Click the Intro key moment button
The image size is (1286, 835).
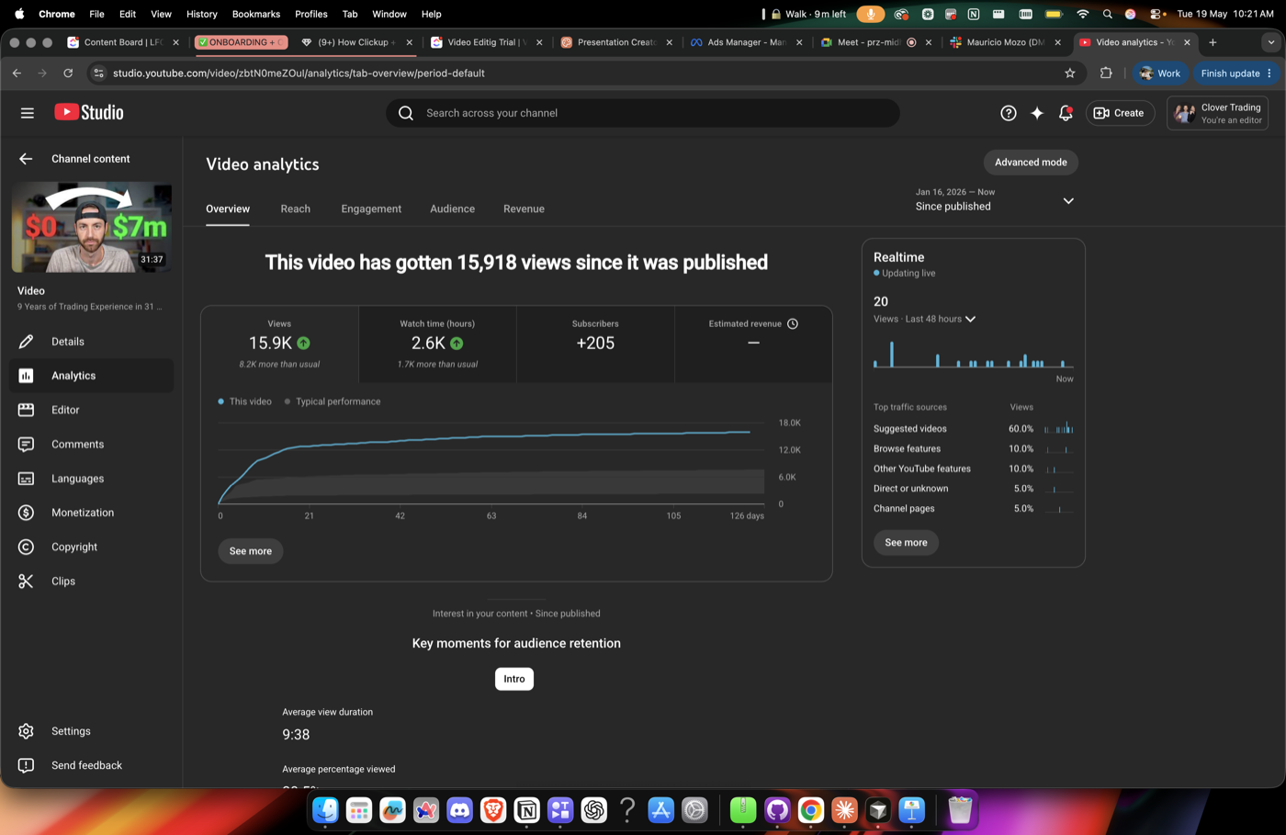514,679
